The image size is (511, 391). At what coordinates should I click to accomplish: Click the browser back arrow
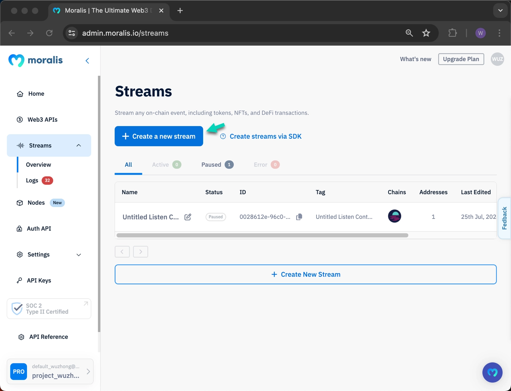(x=12, y=33)
